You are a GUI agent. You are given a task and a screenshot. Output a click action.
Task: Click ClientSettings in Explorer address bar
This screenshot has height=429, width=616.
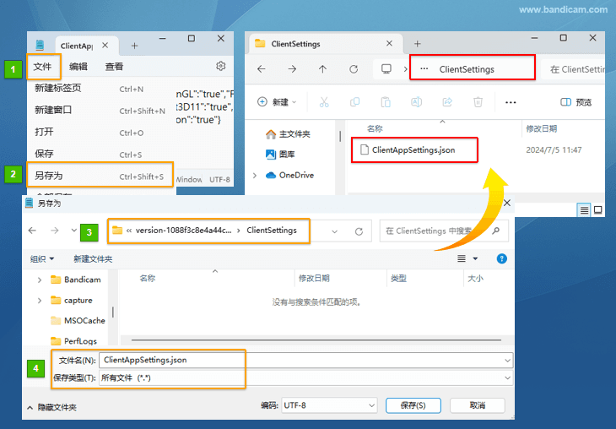point(467,69)
